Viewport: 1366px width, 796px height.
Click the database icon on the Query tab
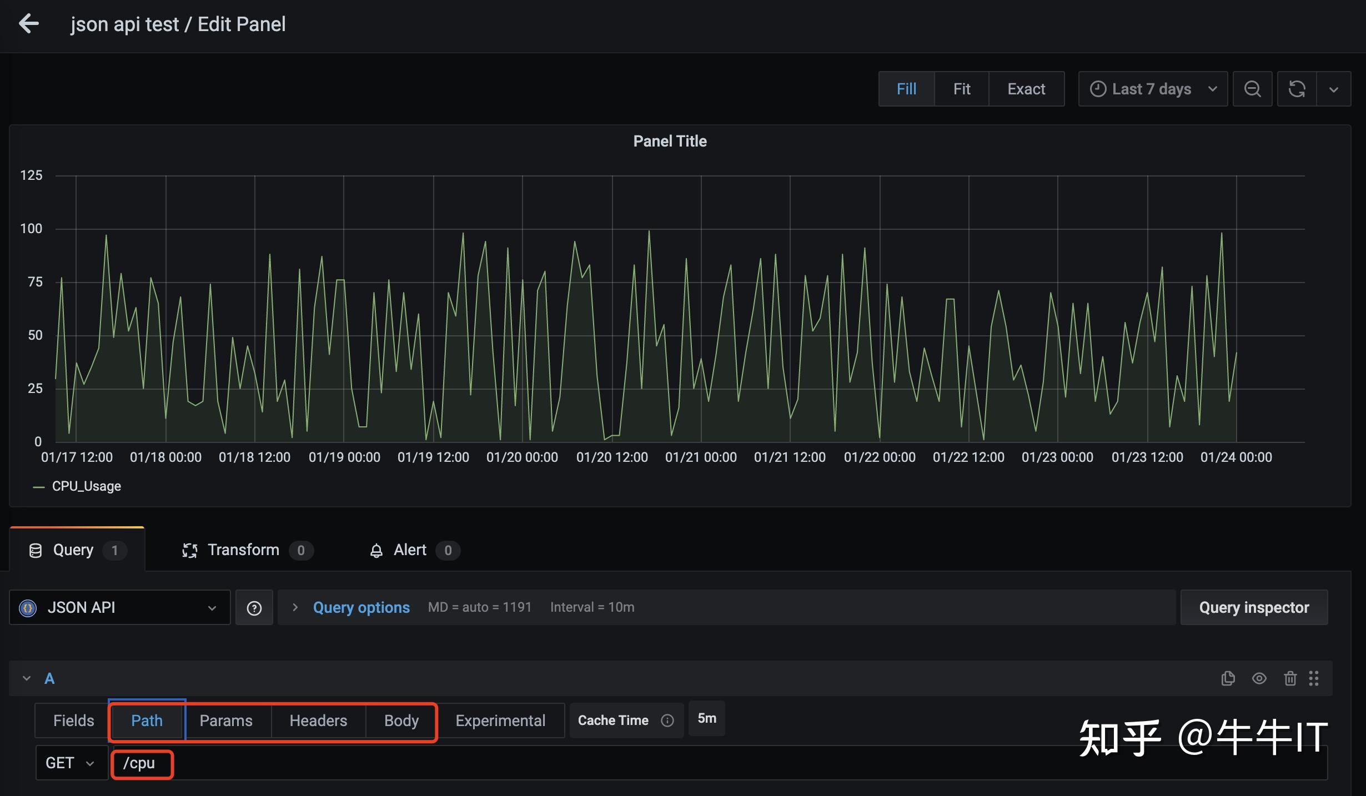[35, 550]
